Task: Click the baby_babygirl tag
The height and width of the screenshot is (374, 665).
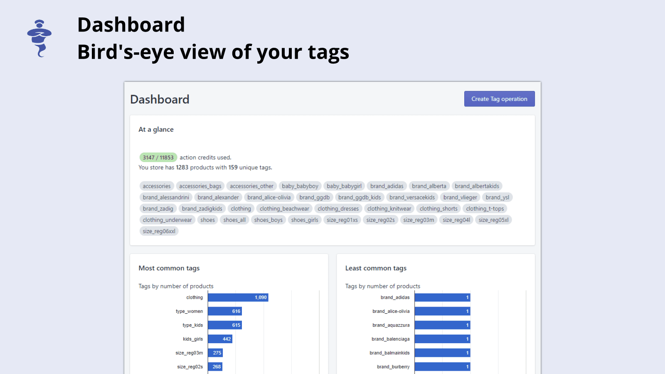Action: click(344, 186)
